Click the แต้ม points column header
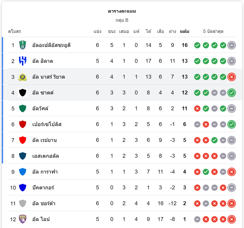Image resolution: width=244 pixels, height=228 pixels. (x=184, y=31)
